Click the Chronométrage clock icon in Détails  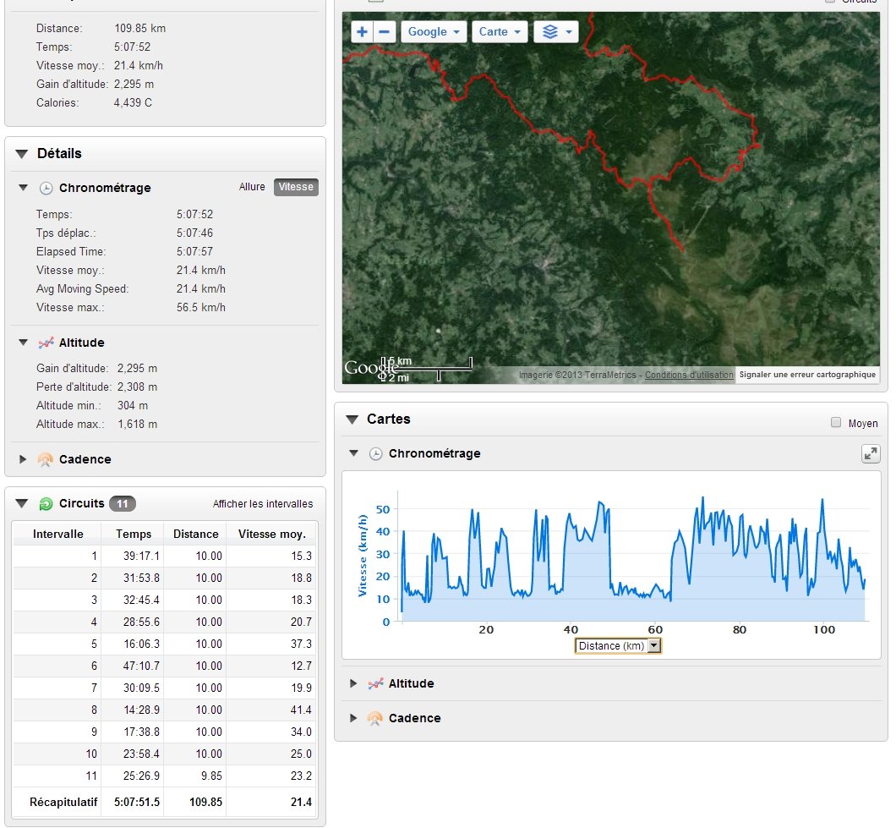click(46, 188)
